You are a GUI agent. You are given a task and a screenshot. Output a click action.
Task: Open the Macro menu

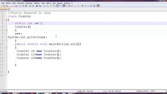(x=49, y=3)
